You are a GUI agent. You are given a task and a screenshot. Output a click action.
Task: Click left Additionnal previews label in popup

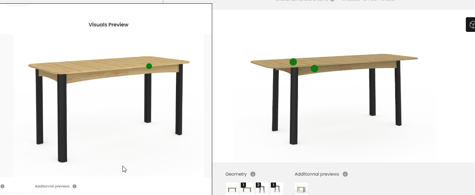52,186
